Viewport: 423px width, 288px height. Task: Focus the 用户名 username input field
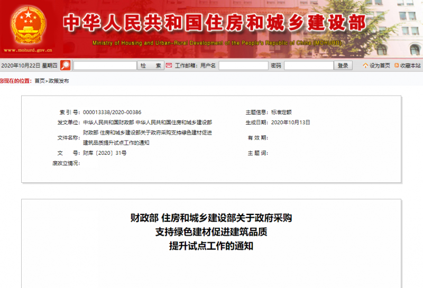click(243, 66)
